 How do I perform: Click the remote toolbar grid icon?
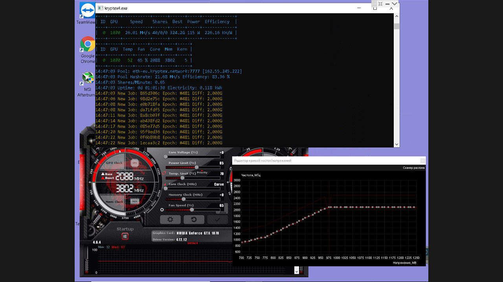[x=374, y=3]
